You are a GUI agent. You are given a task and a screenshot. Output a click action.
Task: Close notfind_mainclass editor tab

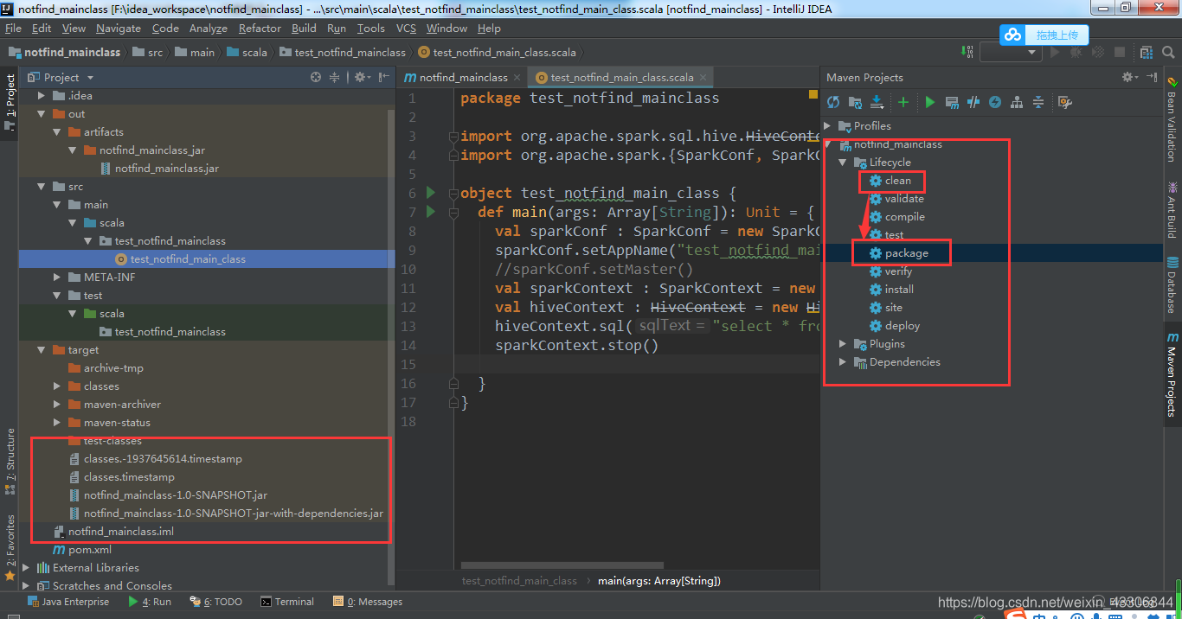pos(517,77)
